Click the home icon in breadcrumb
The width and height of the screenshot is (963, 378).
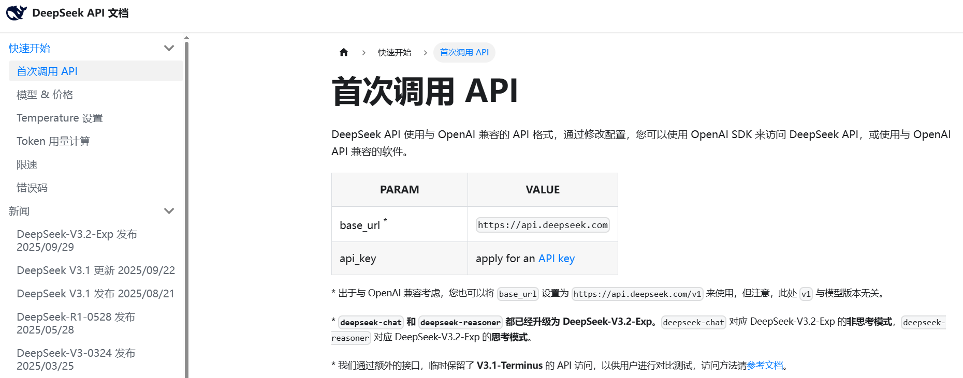tap(344, 52)
